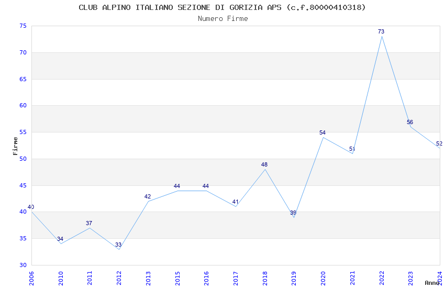This screenshot has height=288, width=445.
Task: Select the data label 33 for 2012
Action: 118,245
